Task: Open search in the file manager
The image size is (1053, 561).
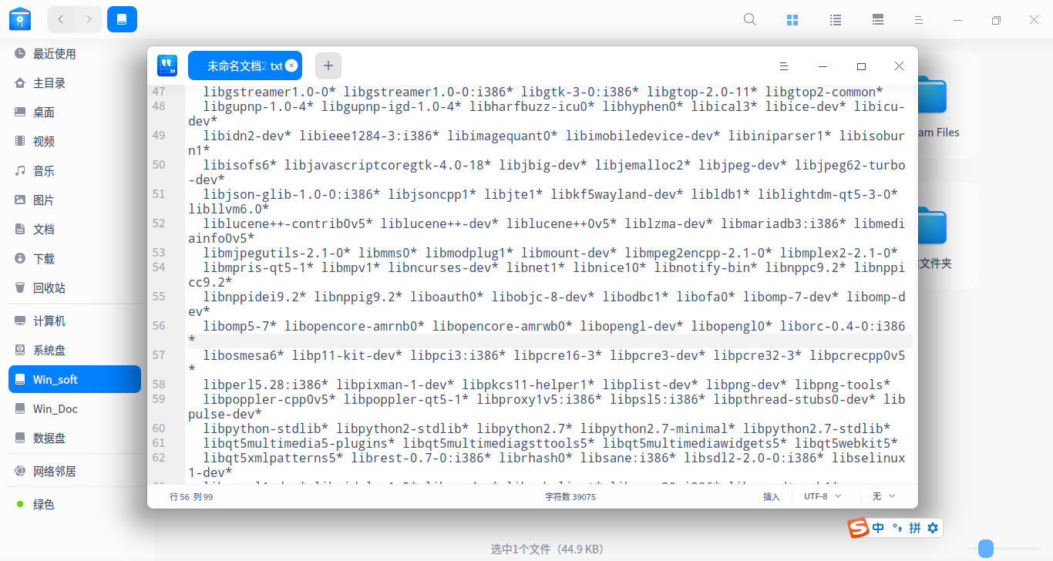Action: click(749, 19)
